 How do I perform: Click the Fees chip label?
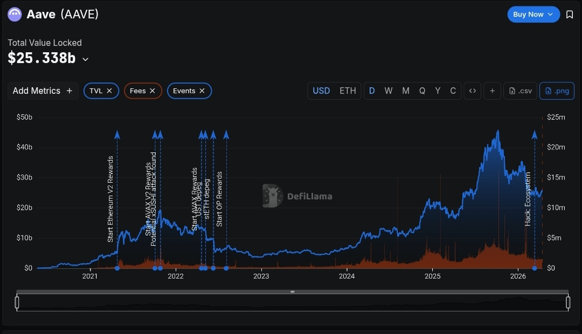pos(138,91)
